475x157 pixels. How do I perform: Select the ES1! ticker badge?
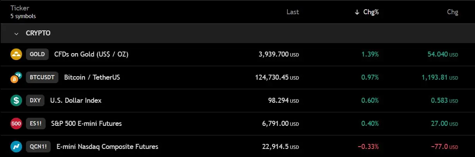pos(36,124)
